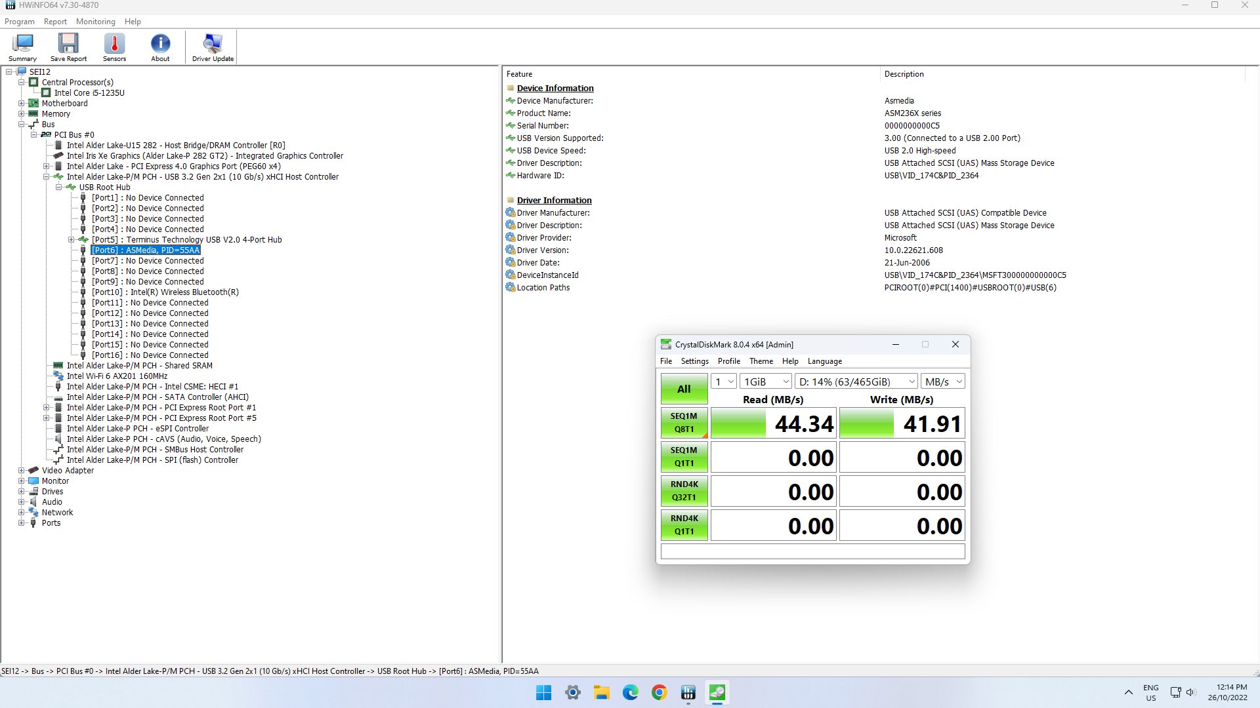
Task: Open CrystalDiskMark Profile menu
Action: tap(728, 361)
